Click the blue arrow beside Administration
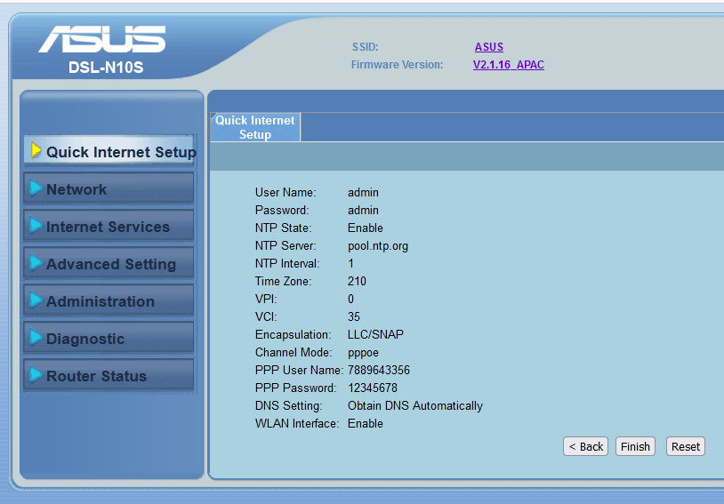The height and width of the screenshot is (504, 724). pos(36,300)
